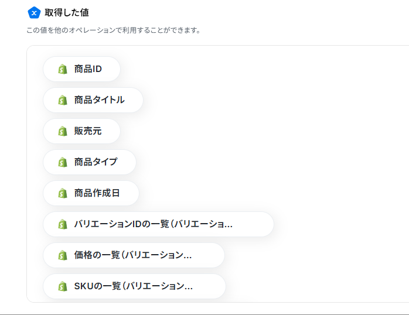409x315 pixels.
Task: Click Shopify icon beside SKUの一覧
Action: click(x=63, y=286)
